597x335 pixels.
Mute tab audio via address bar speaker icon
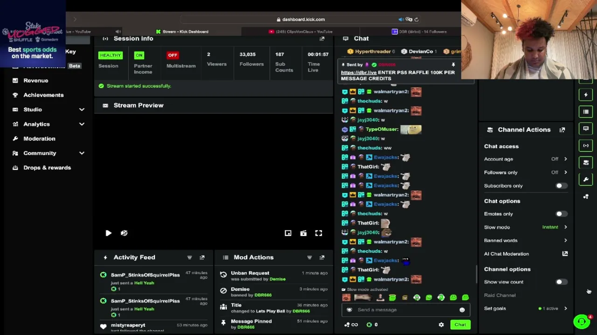(401, 20)
